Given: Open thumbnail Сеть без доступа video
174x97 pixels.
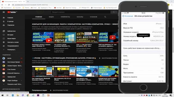Looking at the screenshot, I should pos(87,37).
